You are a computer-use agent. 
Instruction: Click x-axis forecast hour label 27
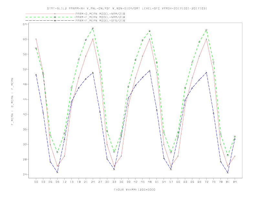(100, 182)
